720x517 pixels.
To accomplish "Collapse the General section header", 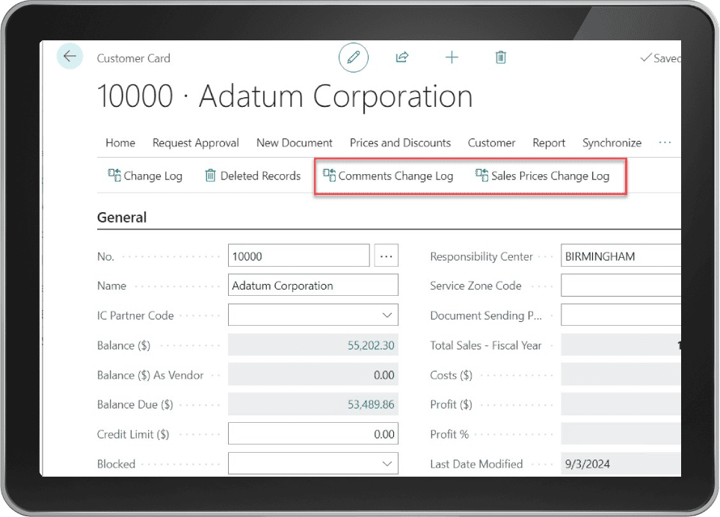I will click(122, 217).
